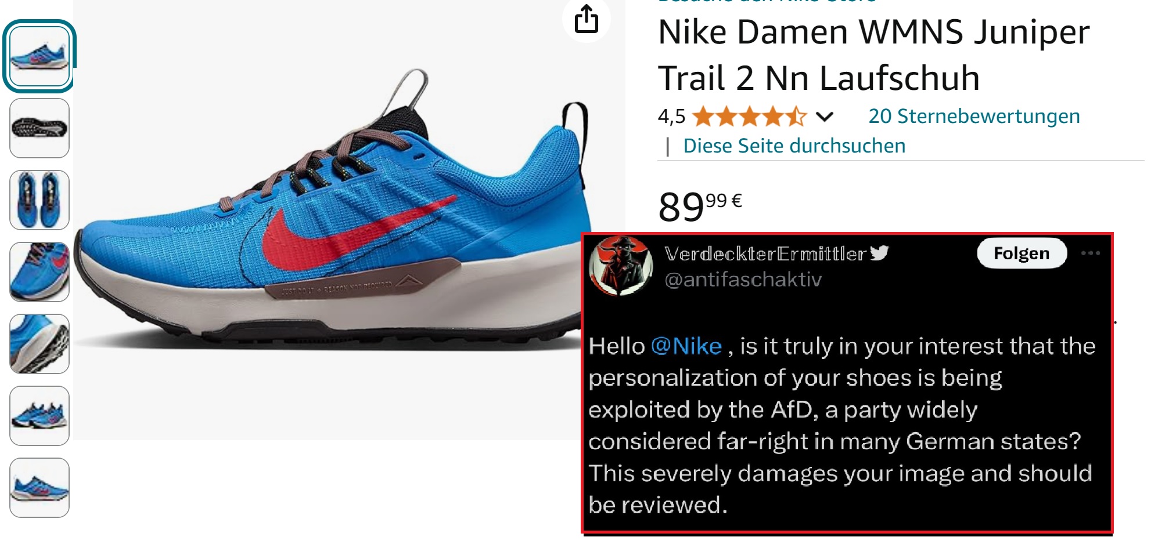The image size is (1151, 555).
Task: Click the share icon above product image
Action: coord(586,20)
